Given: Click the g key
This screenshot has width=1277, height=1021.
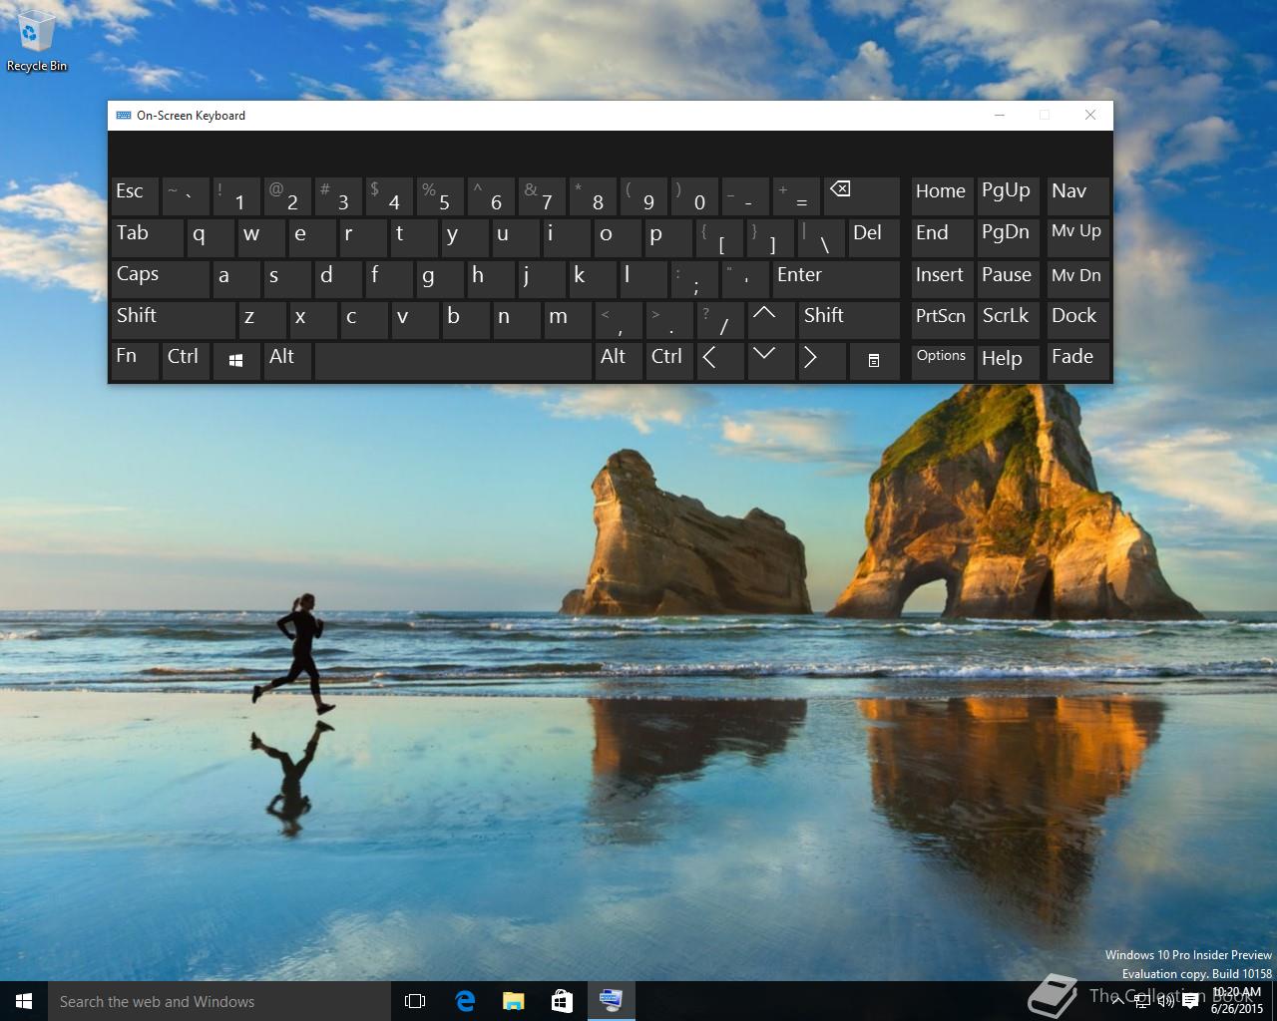Looking at the screenshot, I should [x=439, y=279].
